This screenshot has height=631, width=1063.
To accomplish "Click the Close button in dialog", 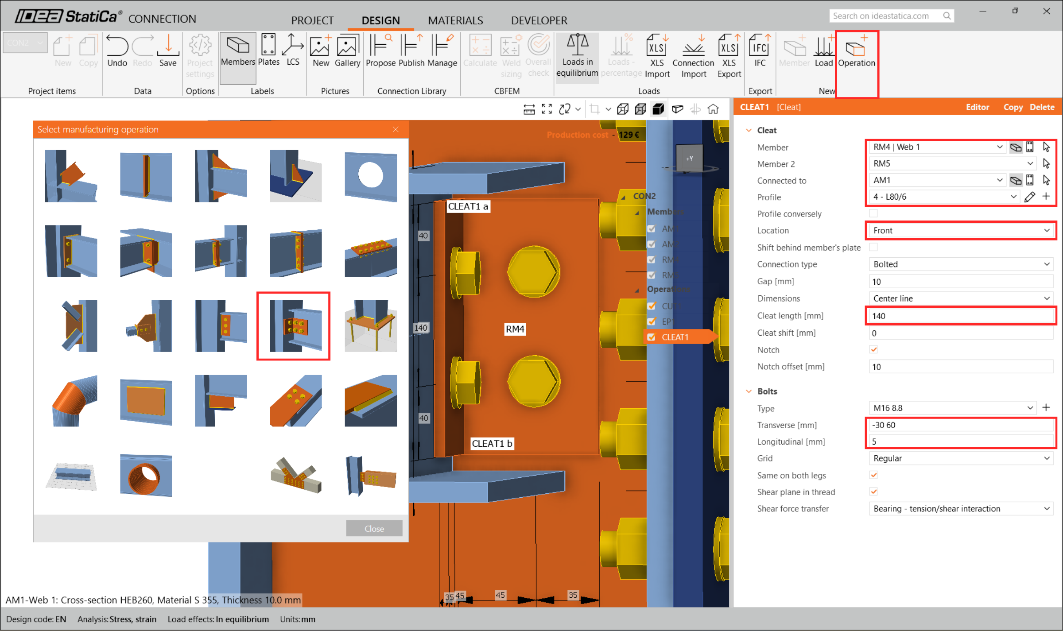I will click(374, 528).
